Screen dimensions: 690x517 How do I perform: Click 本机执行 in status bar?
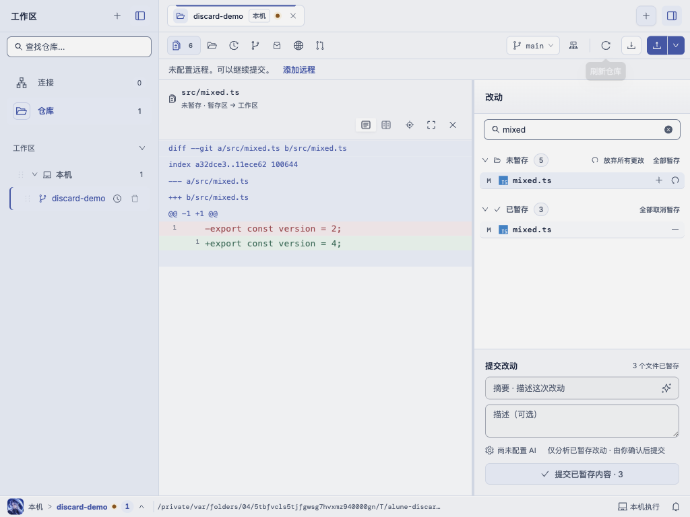tap(639, 507)
